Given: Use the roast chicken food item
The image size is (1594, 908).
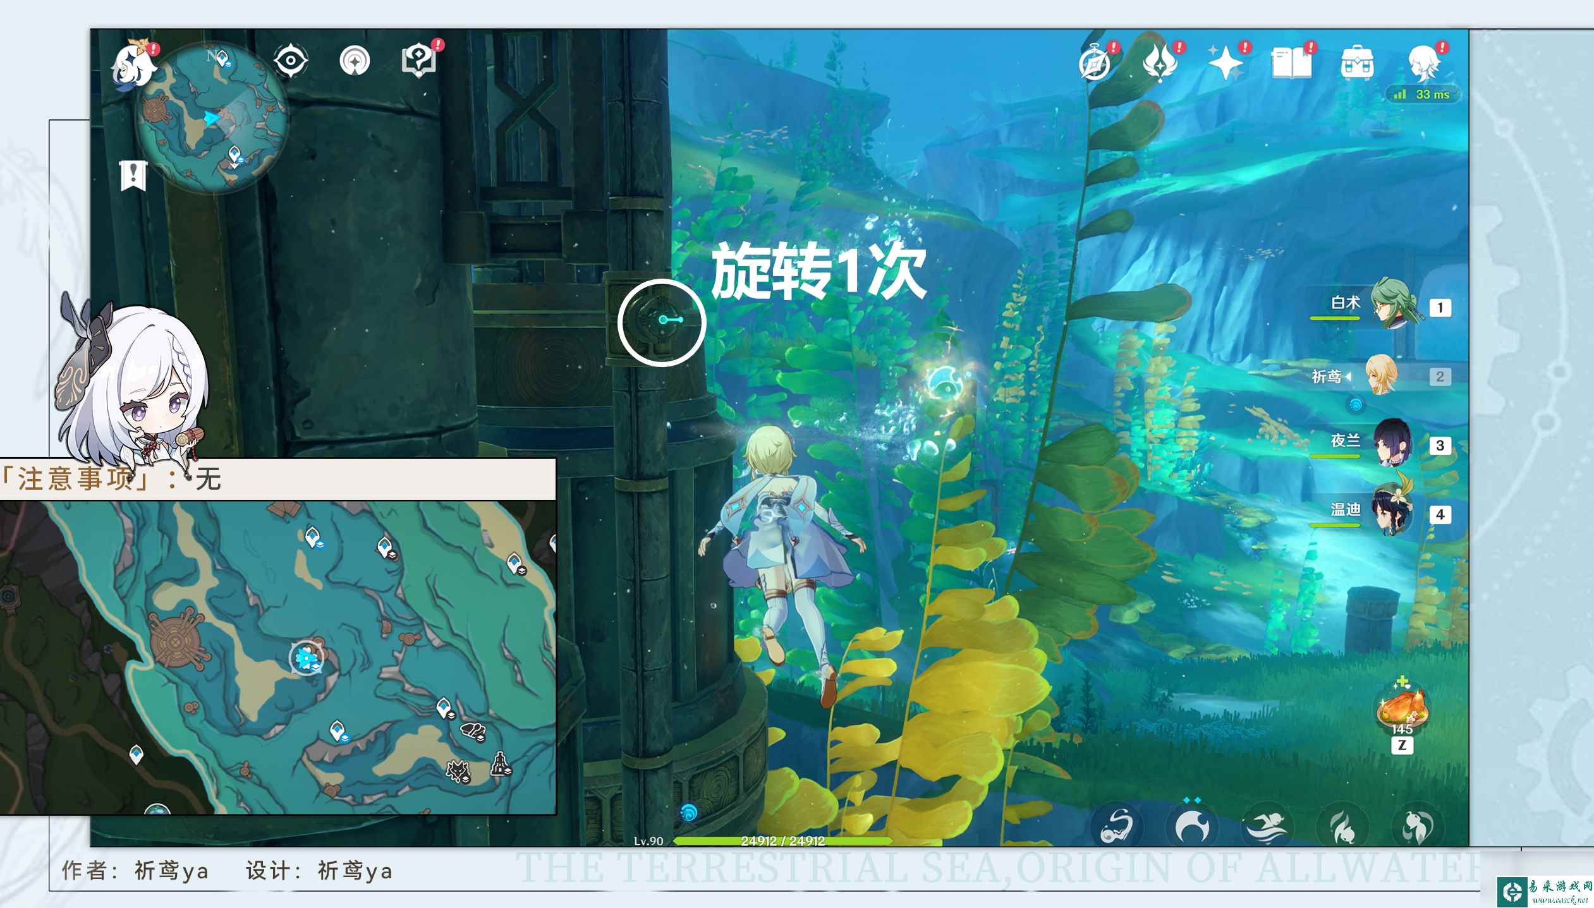Looking at the screenshot, I should tap(1402, 706).
